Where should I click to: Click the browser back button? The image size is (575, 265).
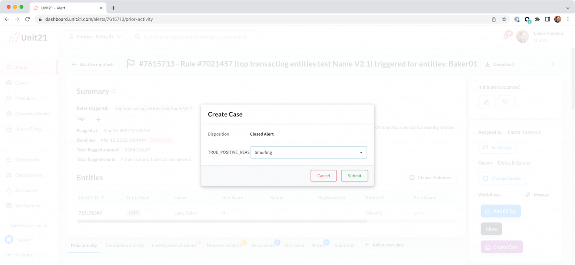(7, 19)
